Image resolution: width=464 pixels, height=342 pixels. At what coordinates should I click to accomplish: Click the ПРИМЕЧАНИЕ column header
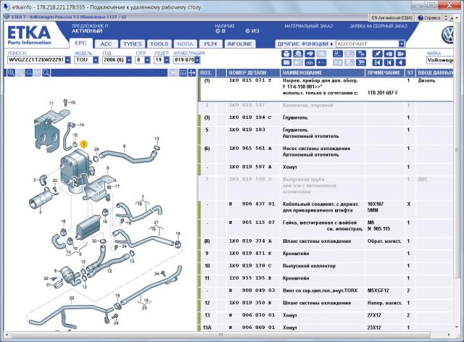384,72
